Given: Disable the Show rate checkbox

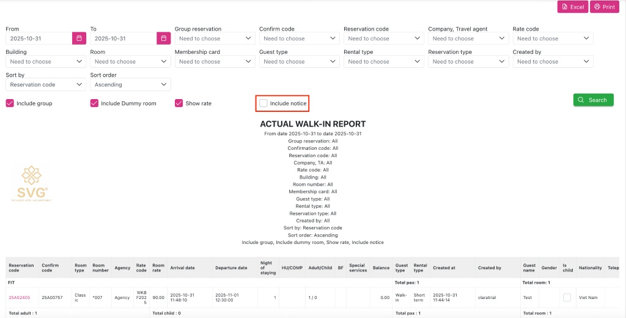Looking at the screenshot, I should point(179,103).
